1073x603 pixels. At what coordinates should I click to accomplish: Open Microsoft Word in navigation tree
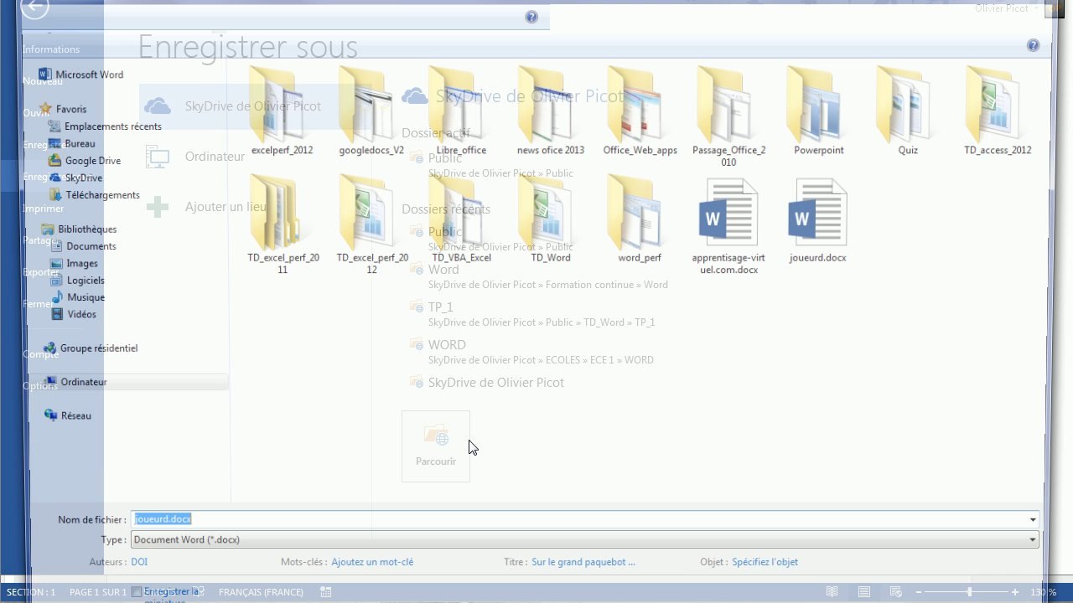point(80,75)
